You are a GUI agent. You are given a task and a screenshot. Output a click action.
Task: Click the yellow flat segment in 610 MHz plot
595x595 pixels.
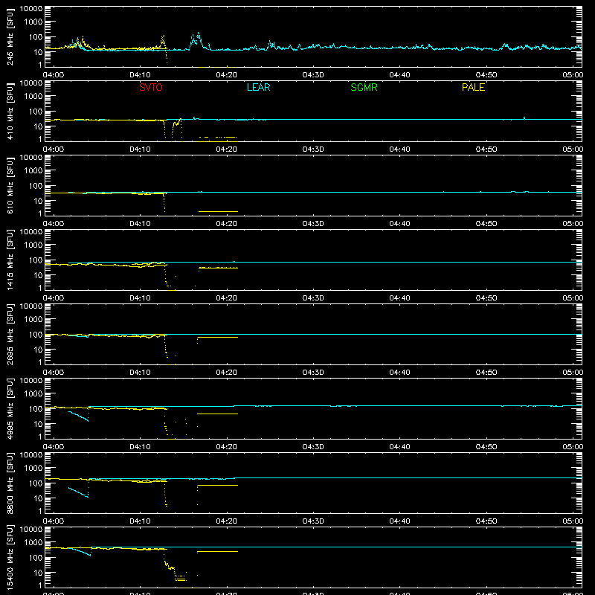point(218,211)
